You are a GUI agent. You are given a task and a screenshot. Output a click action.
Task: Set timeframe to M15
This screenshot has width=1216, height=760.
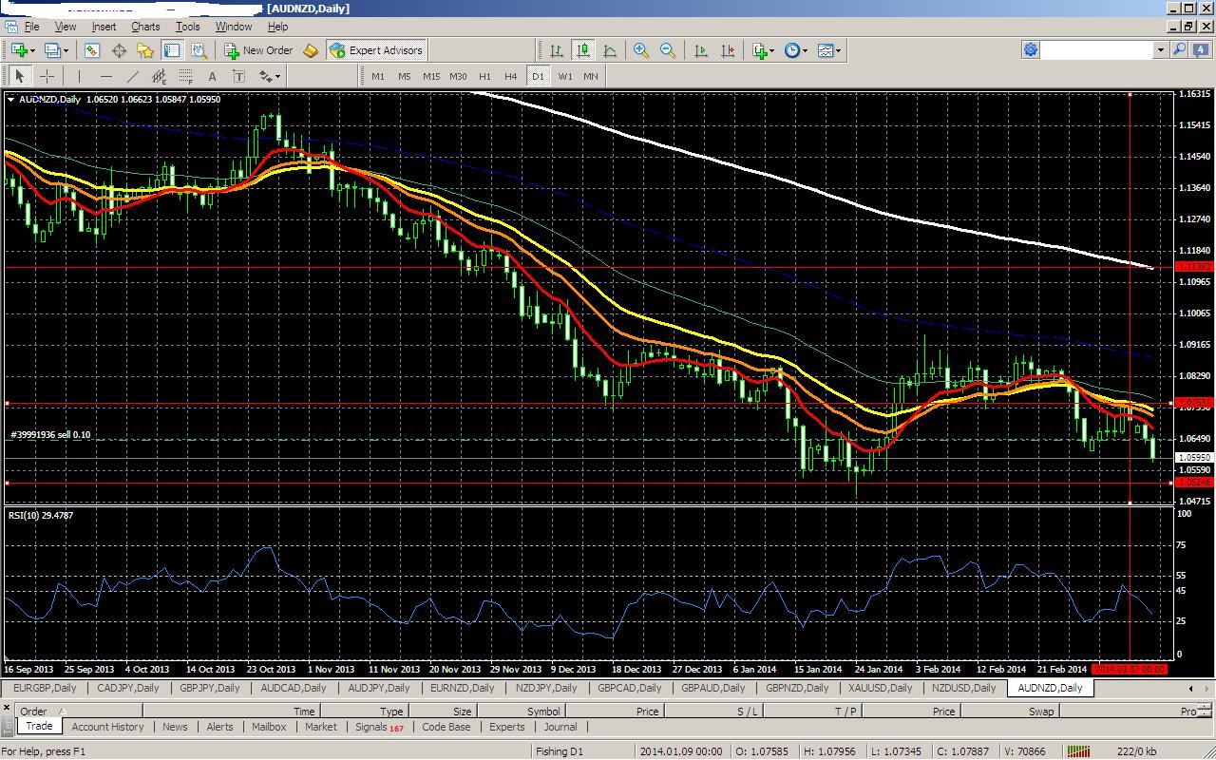click(x=431, y=76)
